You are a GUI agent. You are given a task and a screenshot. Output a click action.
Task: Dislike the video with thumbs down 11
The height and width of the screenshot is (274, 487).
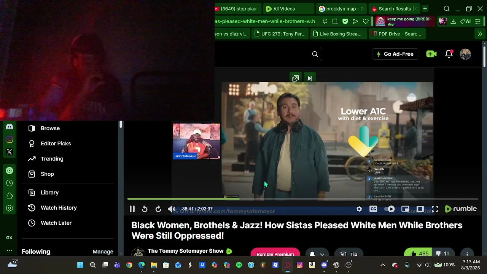pyautogui.click(x=443, y=253)
